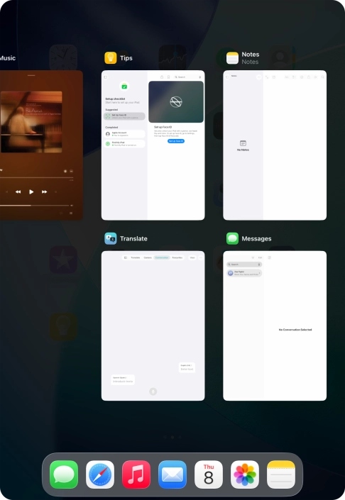Open the Music app dock icon
This screenshot has width=345, height=500.
tap(136, 474)
